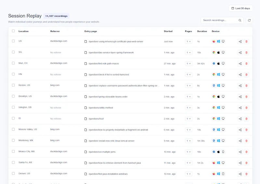Share the HN hamcrest recording

240,75
